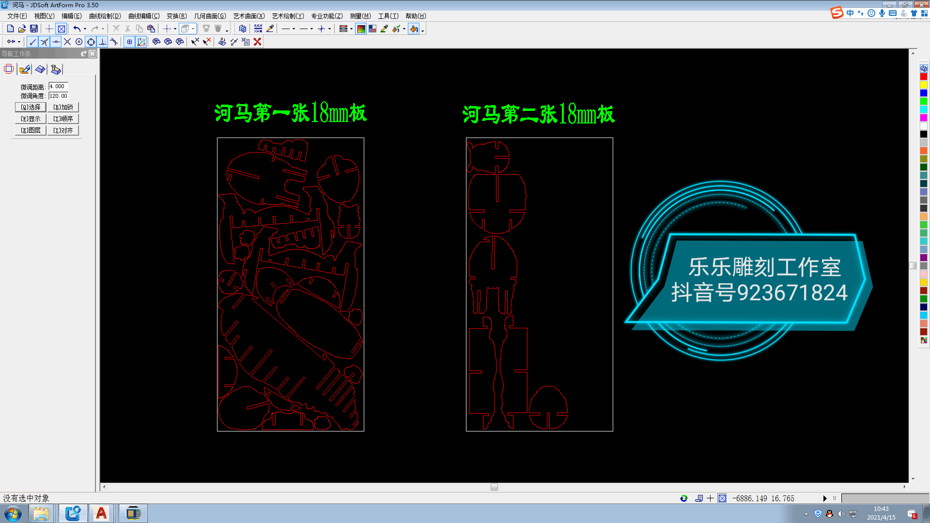Click the intersection point snap icon
The height and width of the screenshot is (523, 930).
tap(67, 42)
